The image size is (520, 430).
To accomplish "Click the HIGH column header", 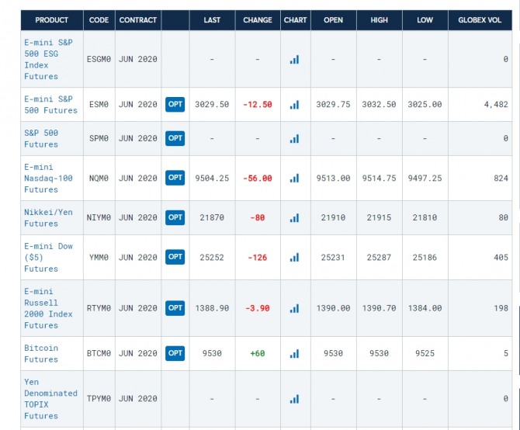I will (379, 20).
